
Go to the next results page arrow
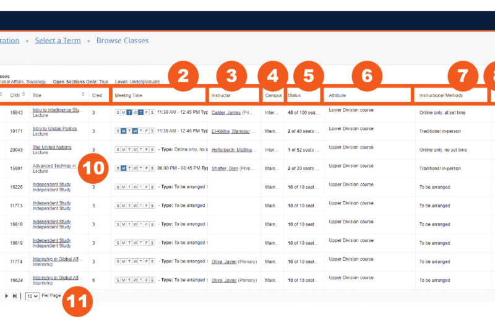[6, 296]
